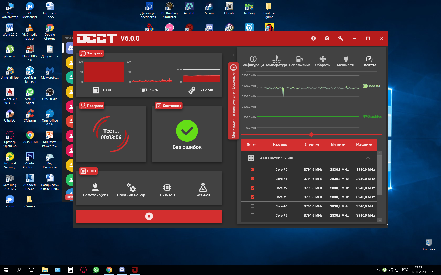441x275 pixels.
Task: Sort table by the Название column
Action: tap(280, 145)
